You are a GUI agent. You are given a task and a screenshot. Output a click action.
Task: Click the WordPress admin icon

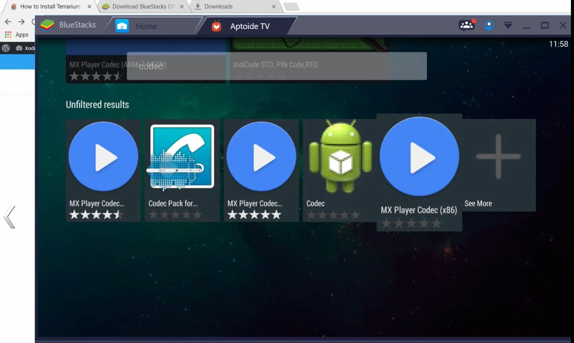[6, 48]
